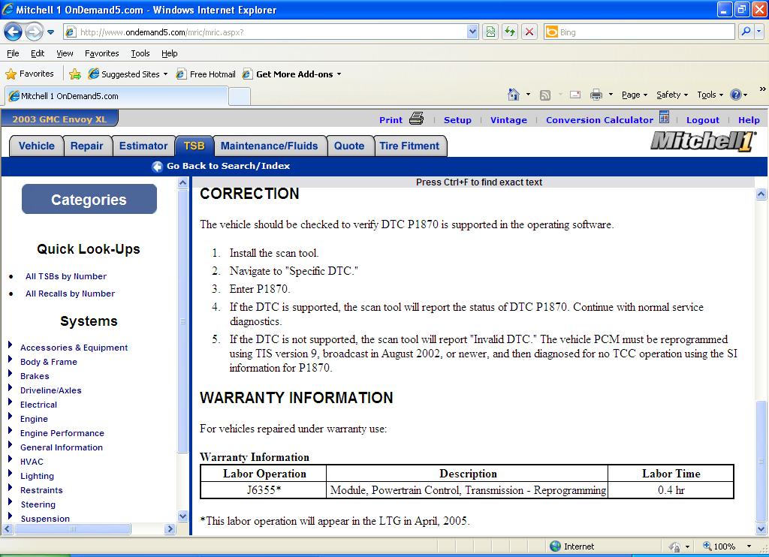Open the Maintenance/Fluids tab
This screenshot has width=769, height=557.
(270, 146)
